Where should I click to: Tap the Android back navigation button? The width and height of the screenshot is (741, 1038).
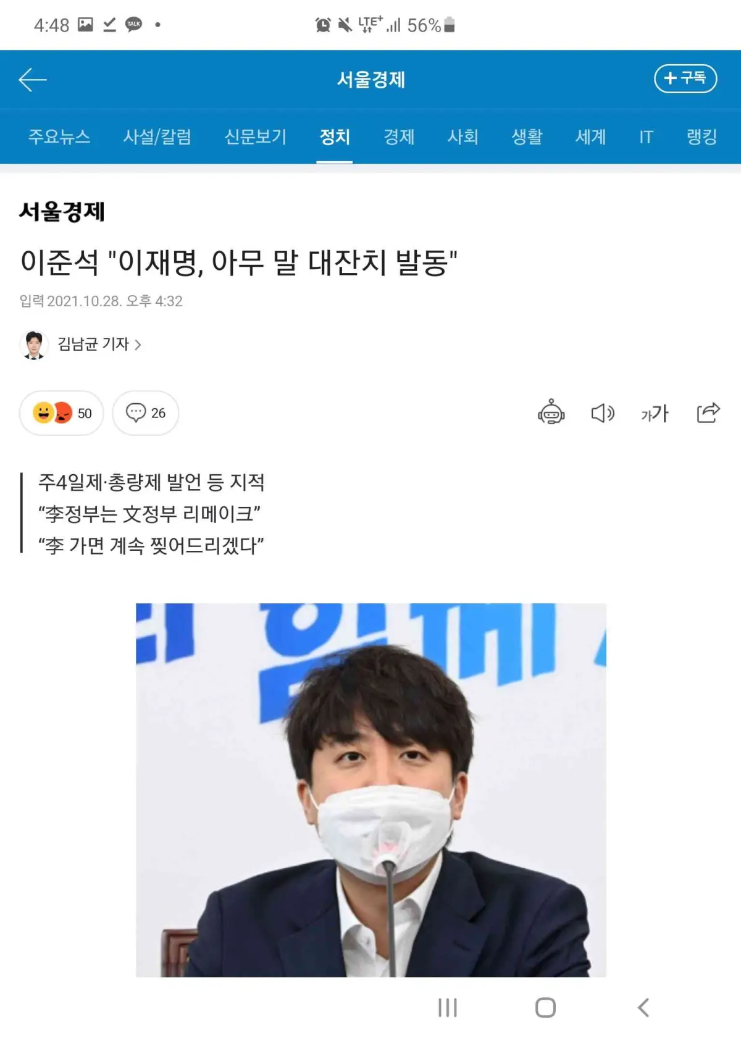tap(643, 1008)
